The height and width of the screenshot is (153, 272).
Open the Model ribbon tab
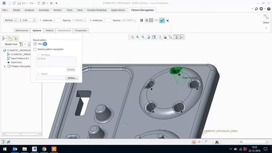click(17, 10)
